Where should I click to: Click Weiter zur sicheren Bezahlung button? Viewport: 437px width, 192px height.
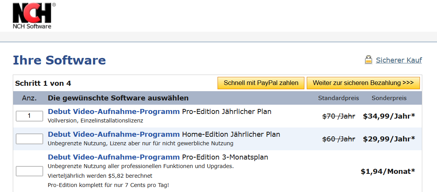(363, 83)
